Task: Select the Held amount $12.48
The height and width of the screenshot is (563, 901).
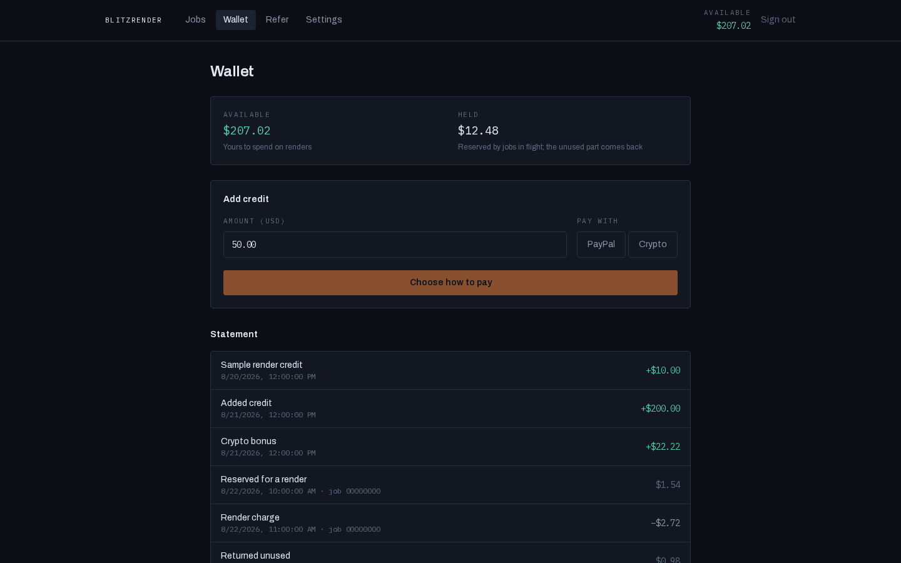Action: (478, 131)
